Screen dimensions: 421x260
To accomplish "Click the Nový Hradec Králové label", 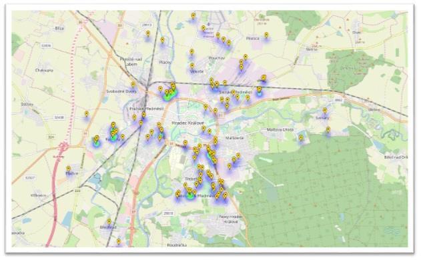I will 231,219.
